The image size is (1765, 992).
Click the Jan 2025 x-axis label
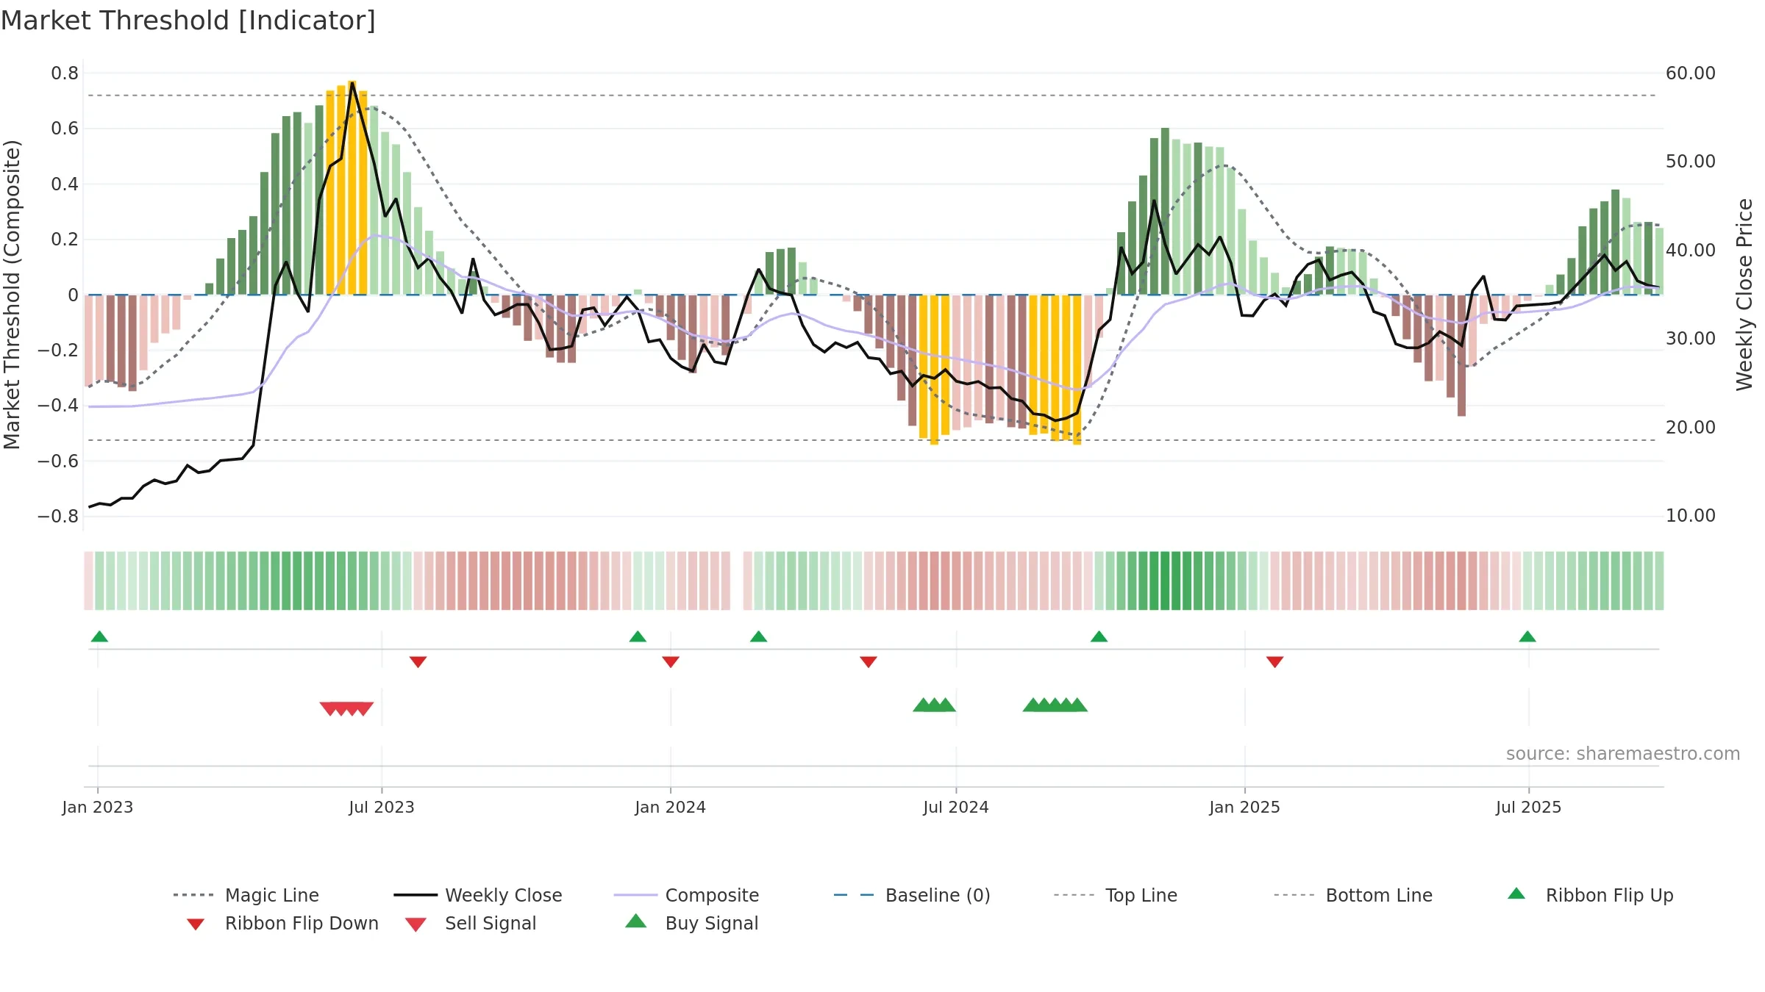point(1245,807)
